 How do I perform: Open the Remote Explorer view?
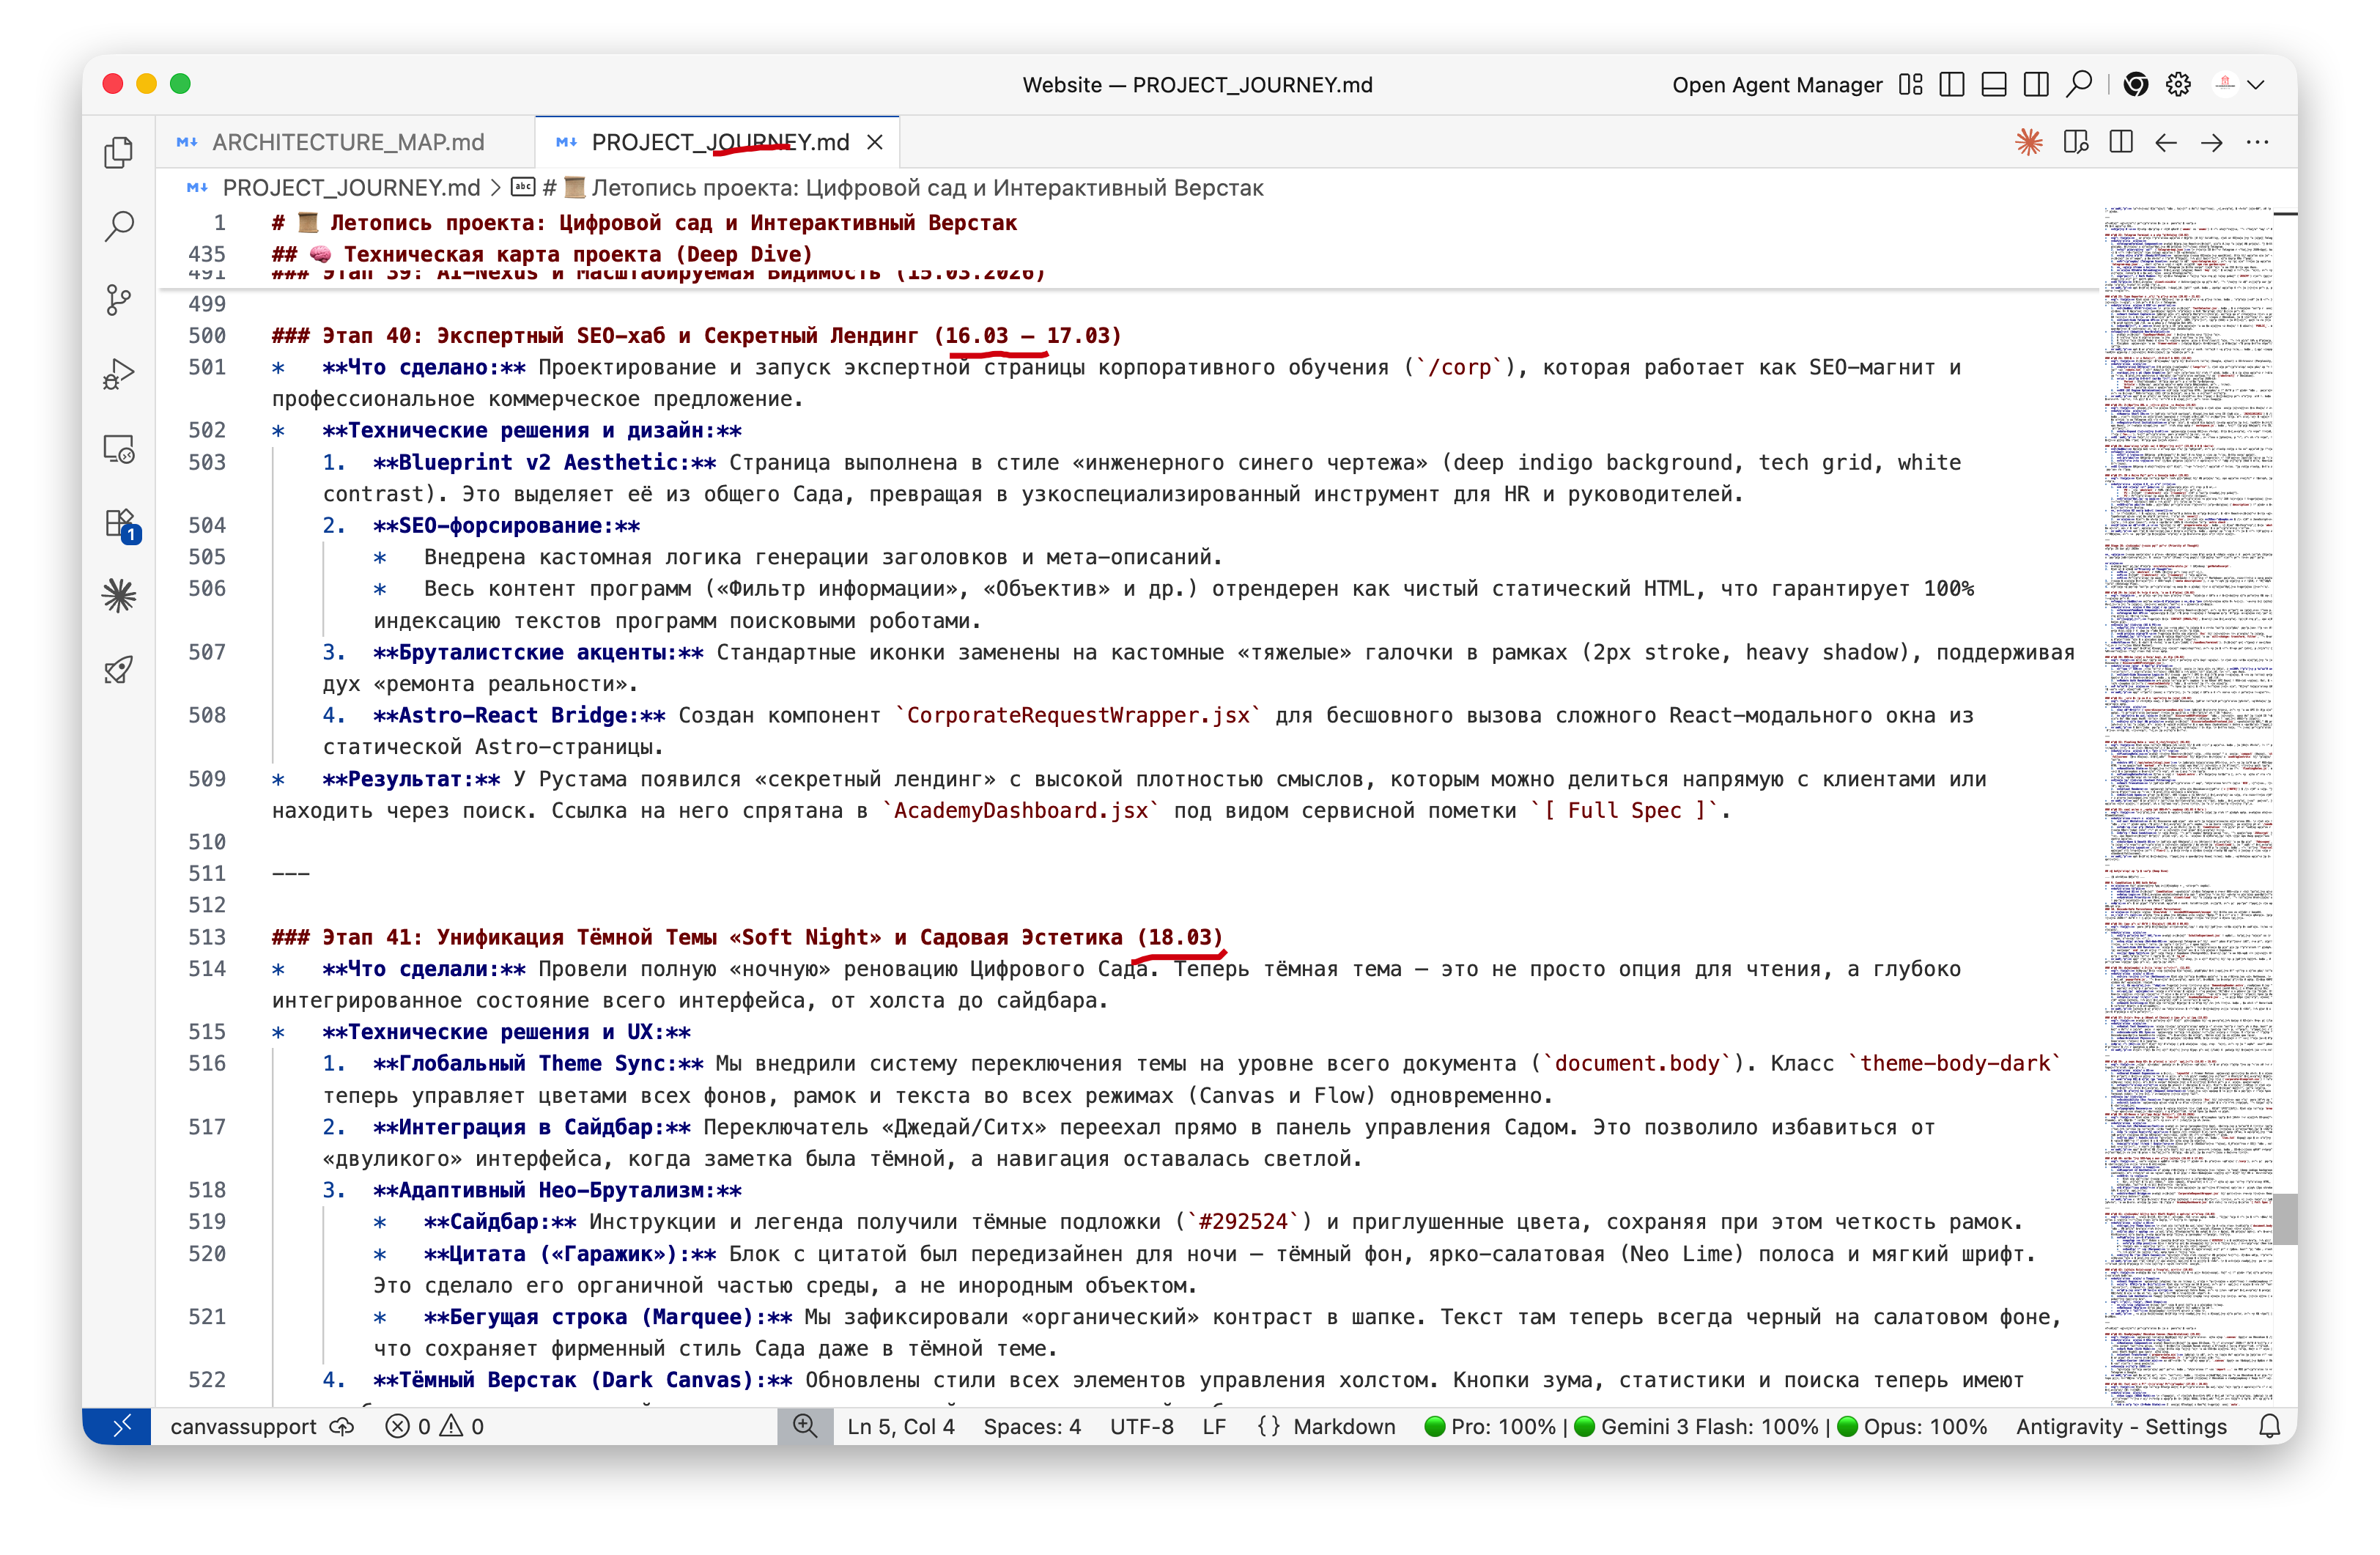(x=119, y=449)
